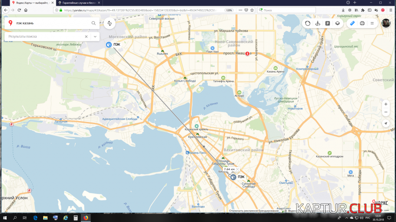Viewport: 396px width, 222px height.
Task: Toggle the public transport layer icon
Action: tap(318, 23)
